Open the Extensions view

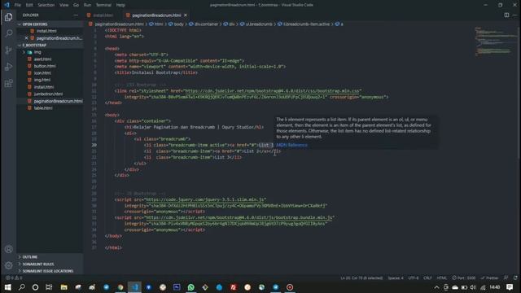pyautogui.click(x=9, y=83)
